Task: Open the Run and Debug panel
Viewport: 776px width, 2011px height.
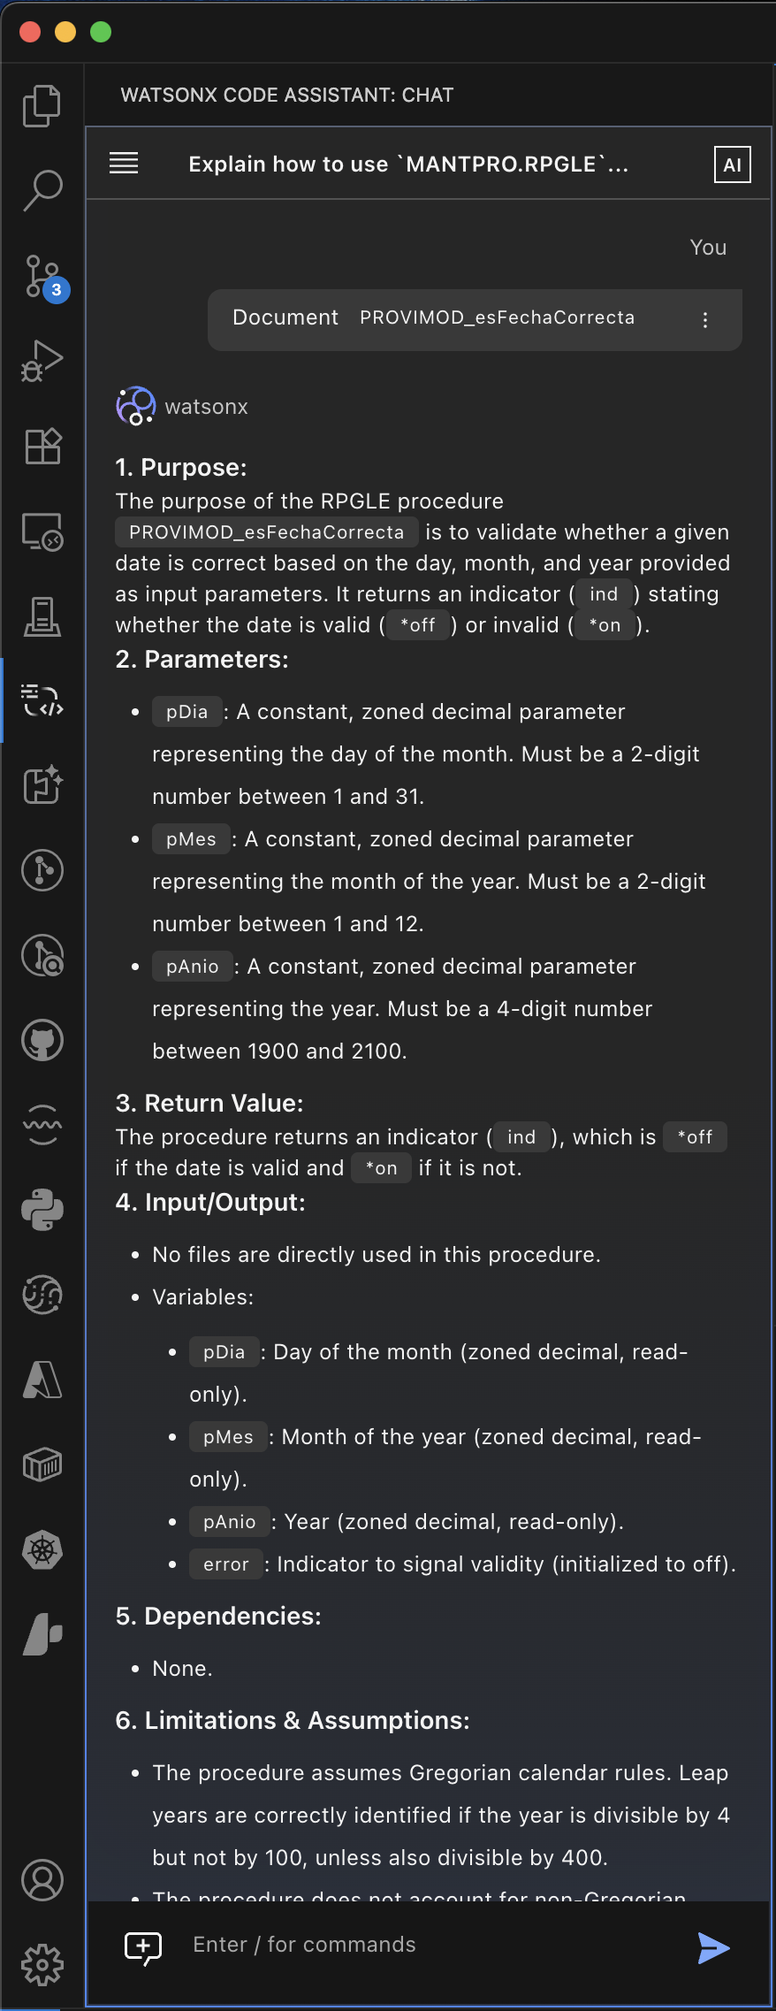Action: tap(41, 359)
